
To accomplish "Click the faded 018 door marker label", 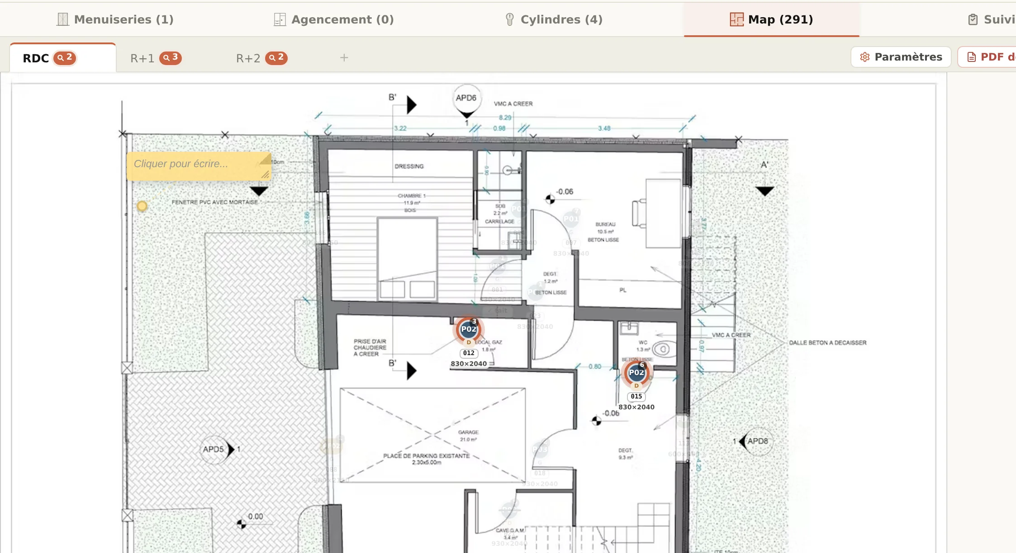I will [540, 473].
